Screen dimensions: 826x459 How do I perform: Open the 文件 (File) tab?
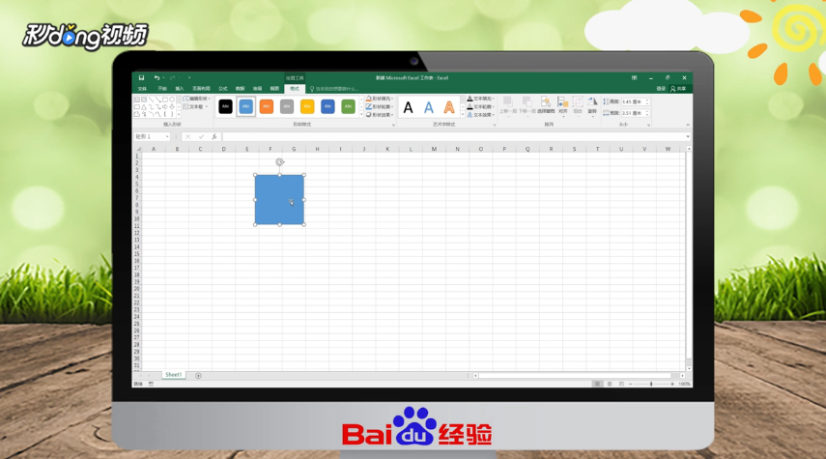tap(142, 89)
